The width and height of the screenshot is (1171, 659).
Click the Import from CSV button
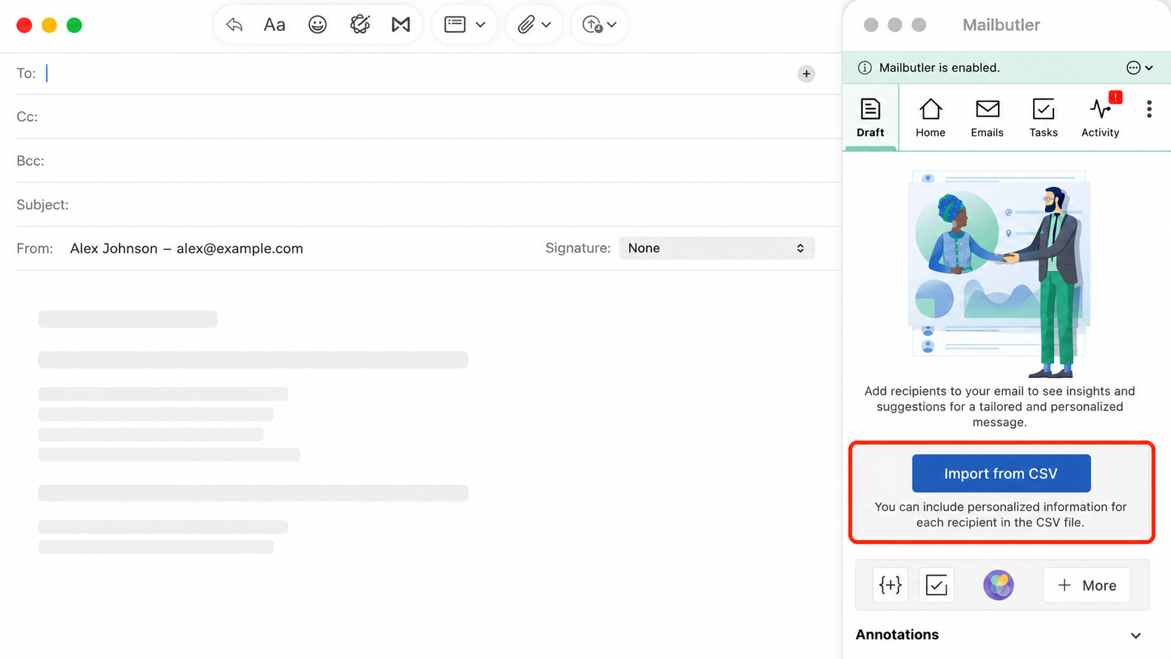point(1001,473)
